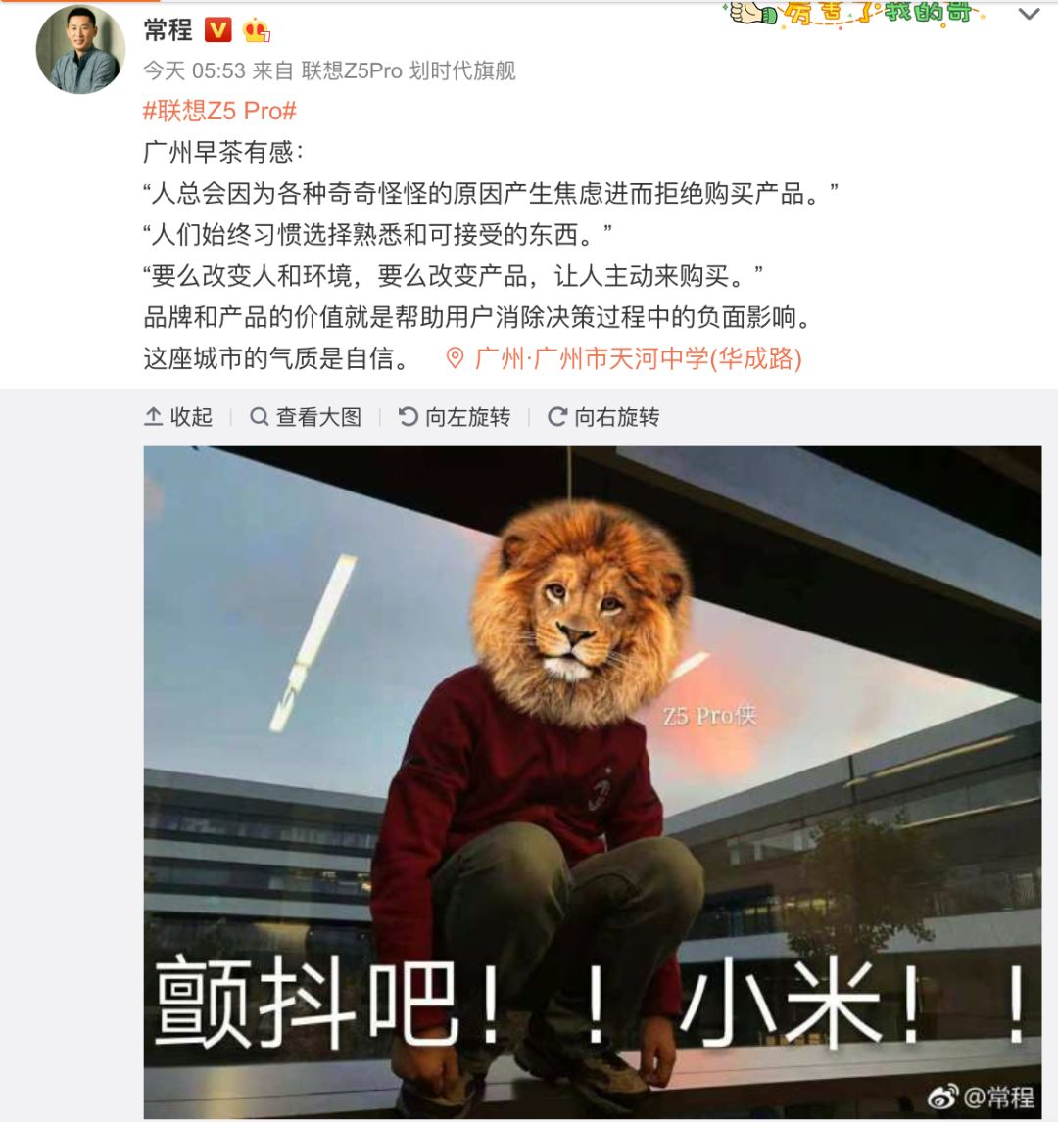Screen dimensions: 1058x1122
Task: Click the decorative card banner at top right
Action: 855,14
